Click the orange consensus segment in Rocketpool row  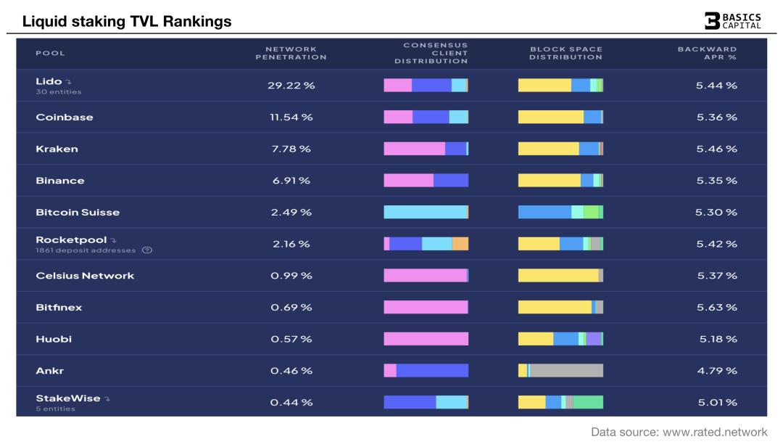click(460, 244)
